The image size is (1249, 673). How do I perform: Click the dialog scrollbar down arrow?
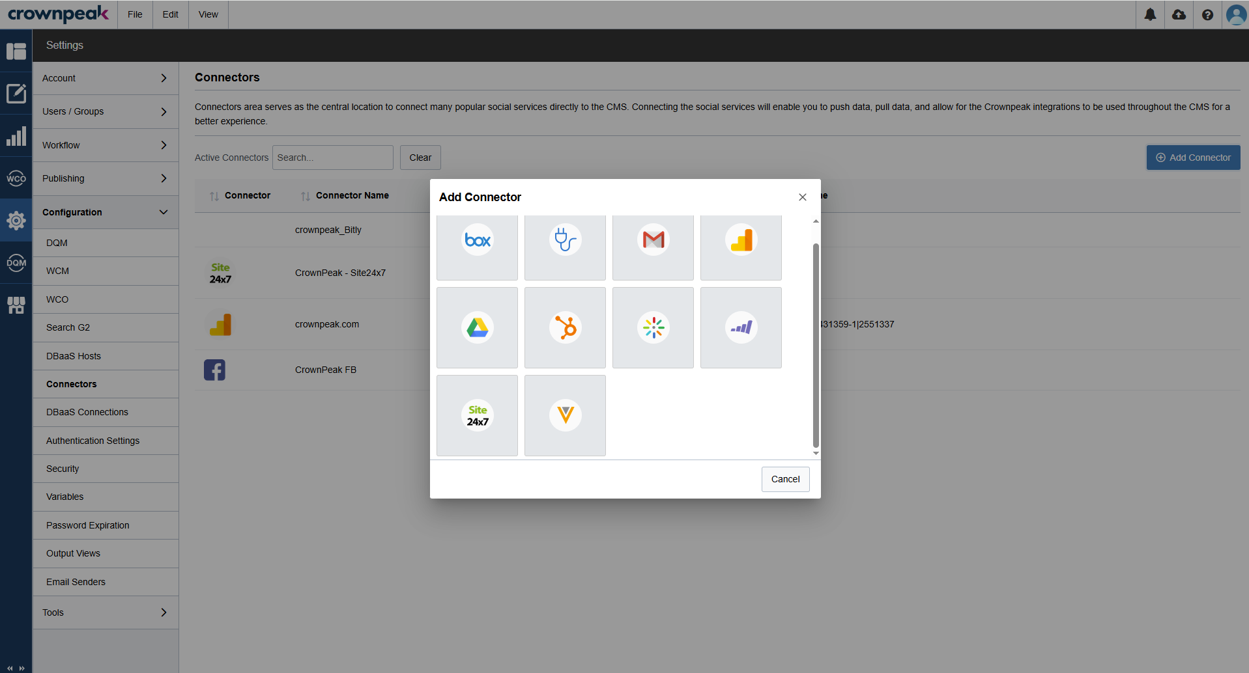coord(816,453)
